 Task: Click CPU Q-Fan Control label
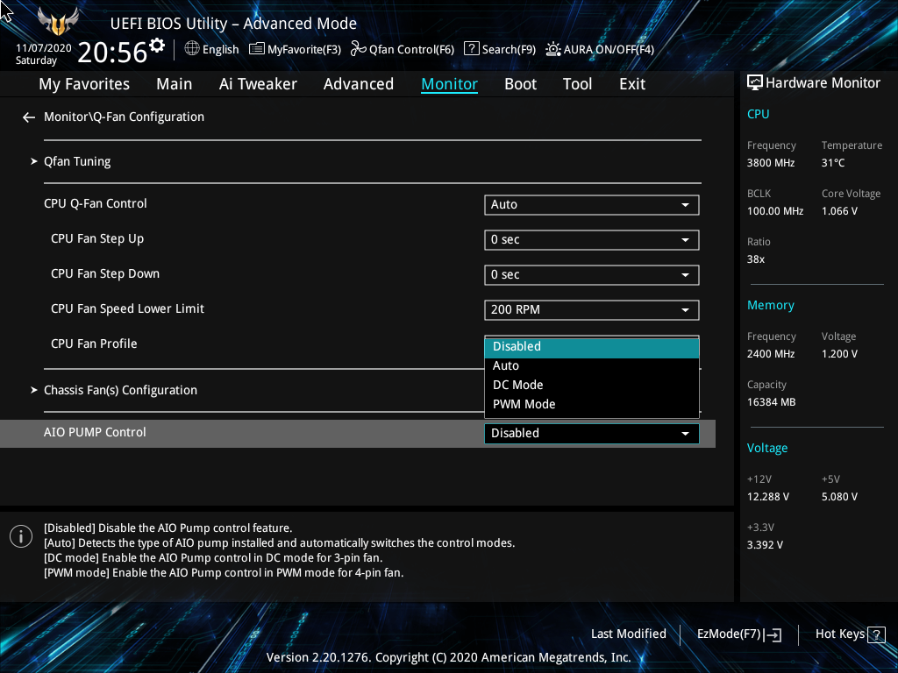pyautogui.click(x=96, y=203)
